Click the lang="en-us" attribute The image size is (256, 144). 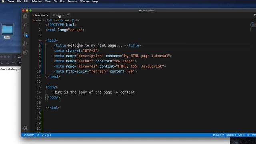coord(70,30)
